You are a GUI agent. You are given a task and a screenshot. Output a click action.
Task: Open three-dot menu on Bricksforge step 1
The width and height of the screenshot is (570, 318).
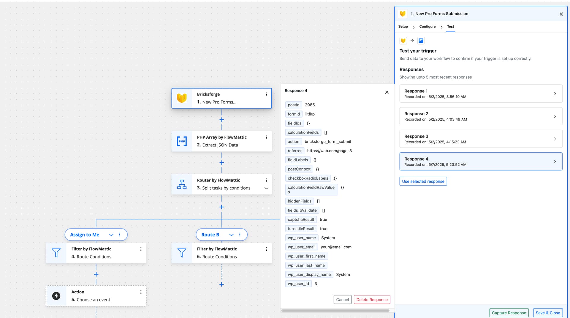point(266,94)
